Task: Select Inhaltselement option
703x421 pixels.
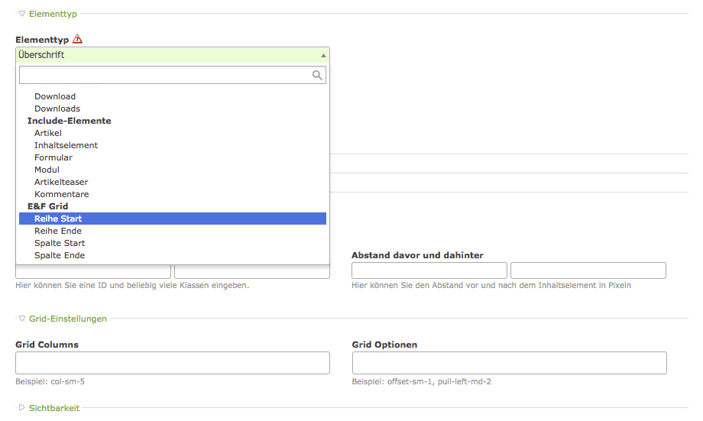Action: [66, 145]
